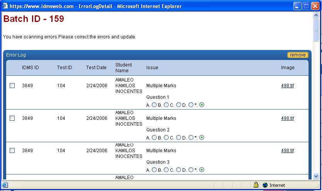This screenshot has width=322, height=191.
Task: Select answer D for Question 1
Action: click(191, 105)
